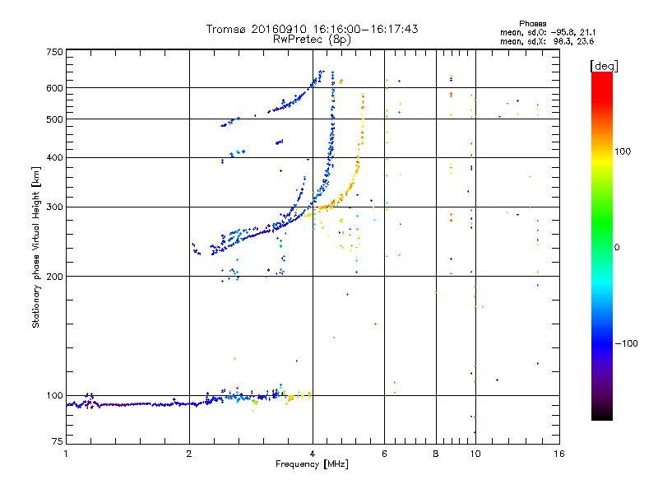Click the x-axis tick label '8'

[436, 454]
